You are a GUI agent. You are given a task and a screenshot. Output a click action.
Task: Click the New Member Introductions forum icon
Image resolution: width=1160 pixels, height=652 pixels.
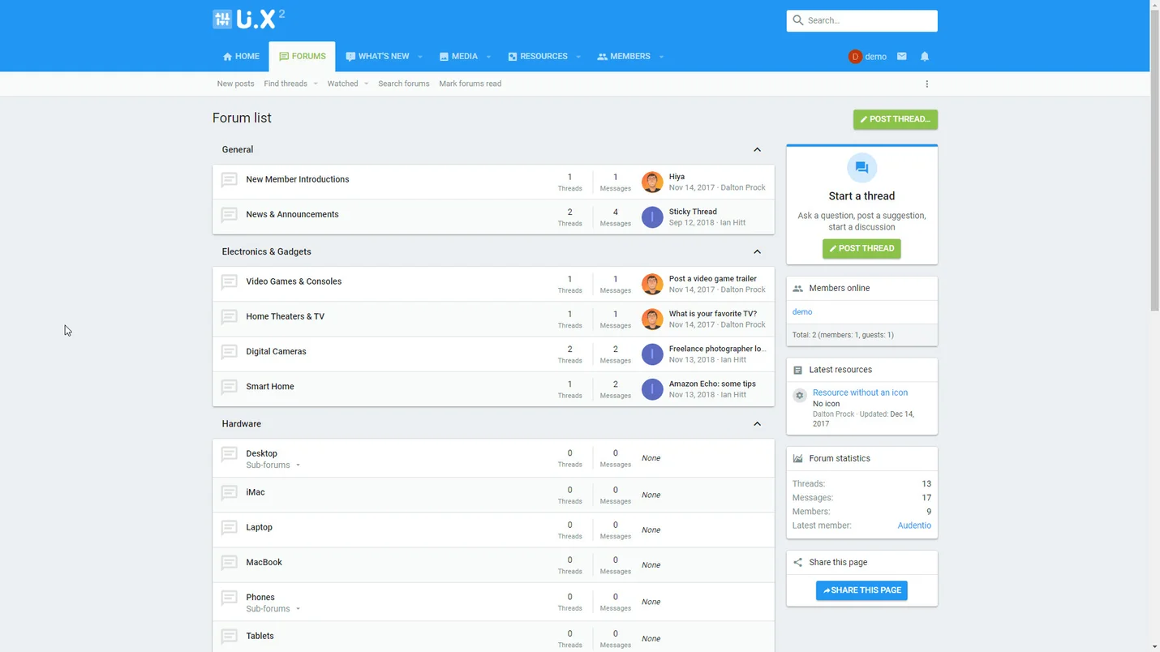[x=230, y=179]
